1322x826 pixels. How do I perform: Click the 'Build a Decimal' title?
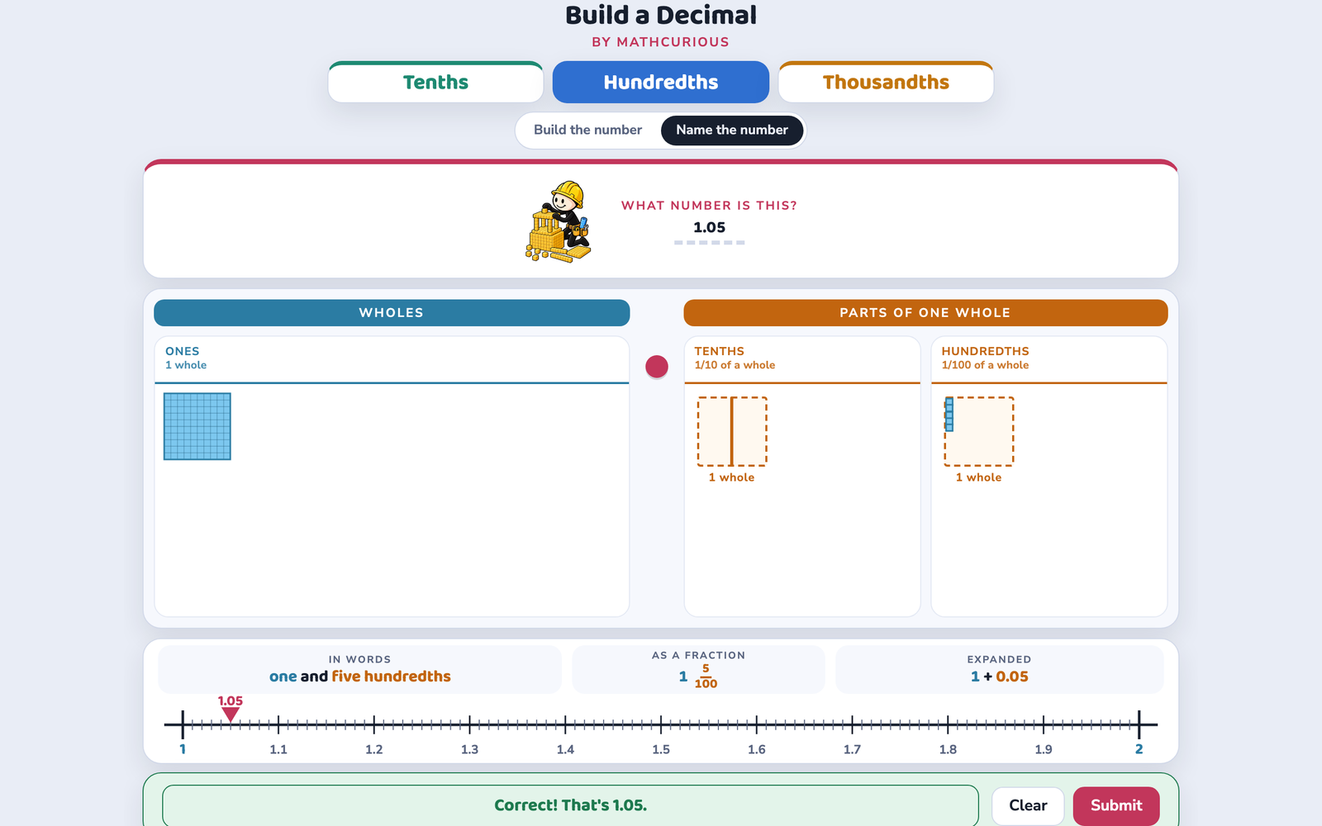(x=661, y=15)
